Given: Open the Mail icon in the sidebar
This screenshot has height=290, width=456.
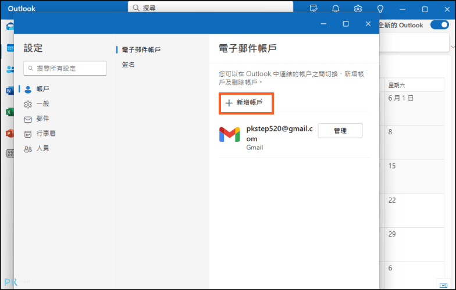Looking at the screenshot, I should (x=10, y=27).
